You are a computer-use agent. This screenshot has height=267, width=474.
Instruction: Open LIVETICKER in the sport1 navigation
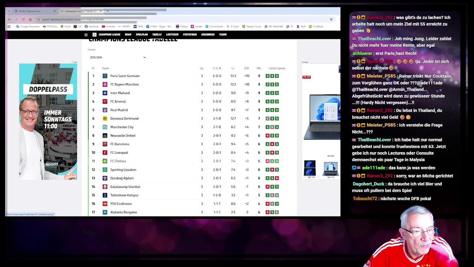[x=172, y=34]
